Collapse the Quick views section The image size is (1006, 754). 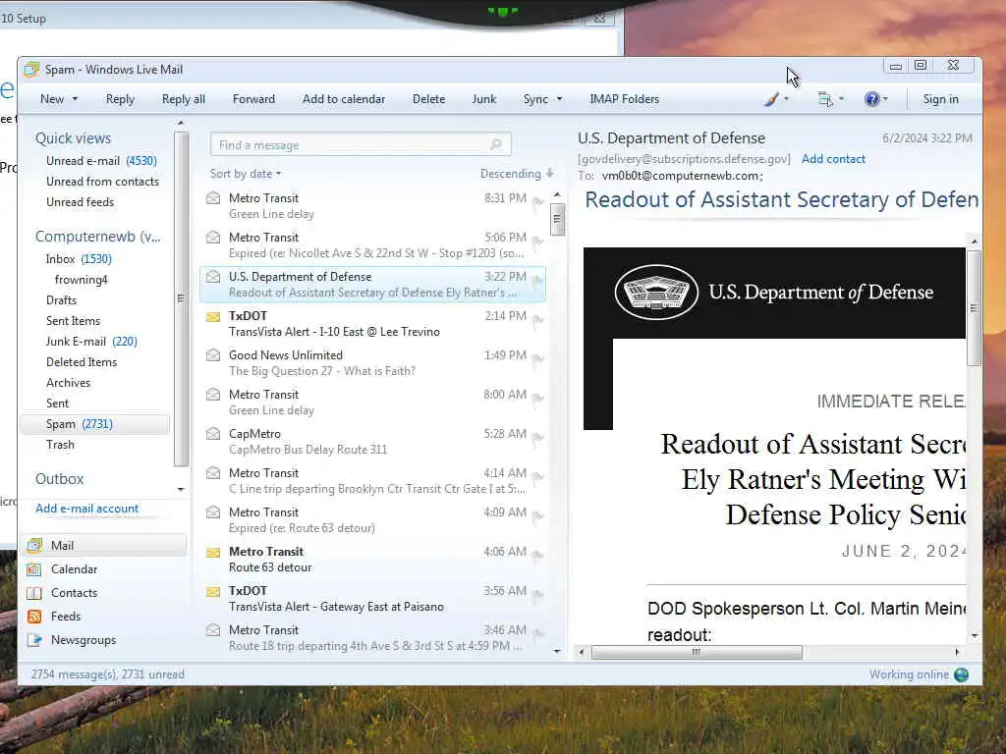point(73,138)
